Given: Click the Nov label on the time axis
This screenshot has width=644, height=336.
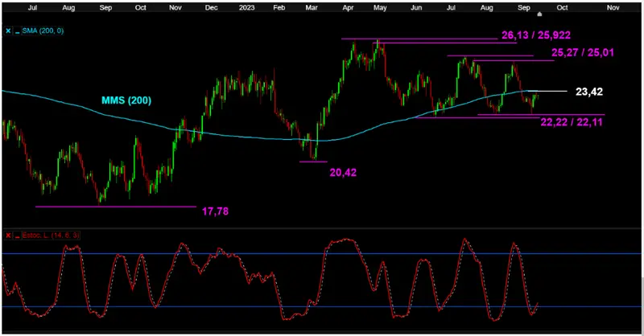Looking at the screenshot, I should point(613,6).
